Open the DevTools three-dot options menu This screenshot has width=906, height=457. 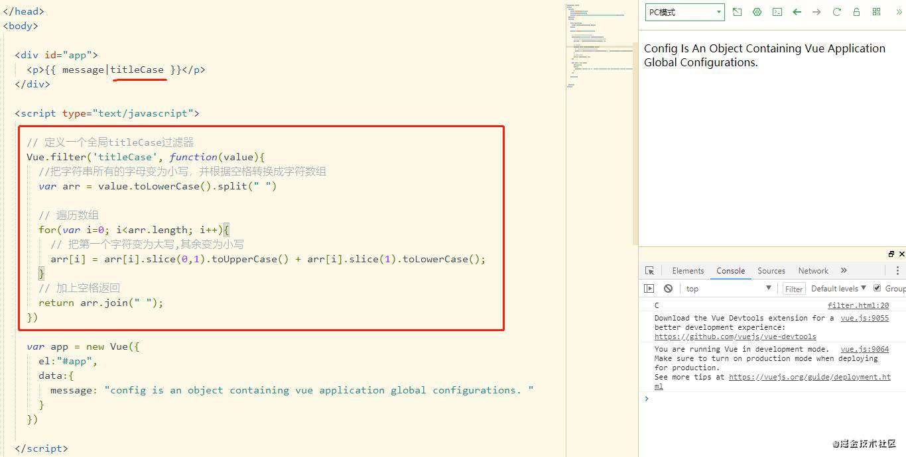(897, 271)
